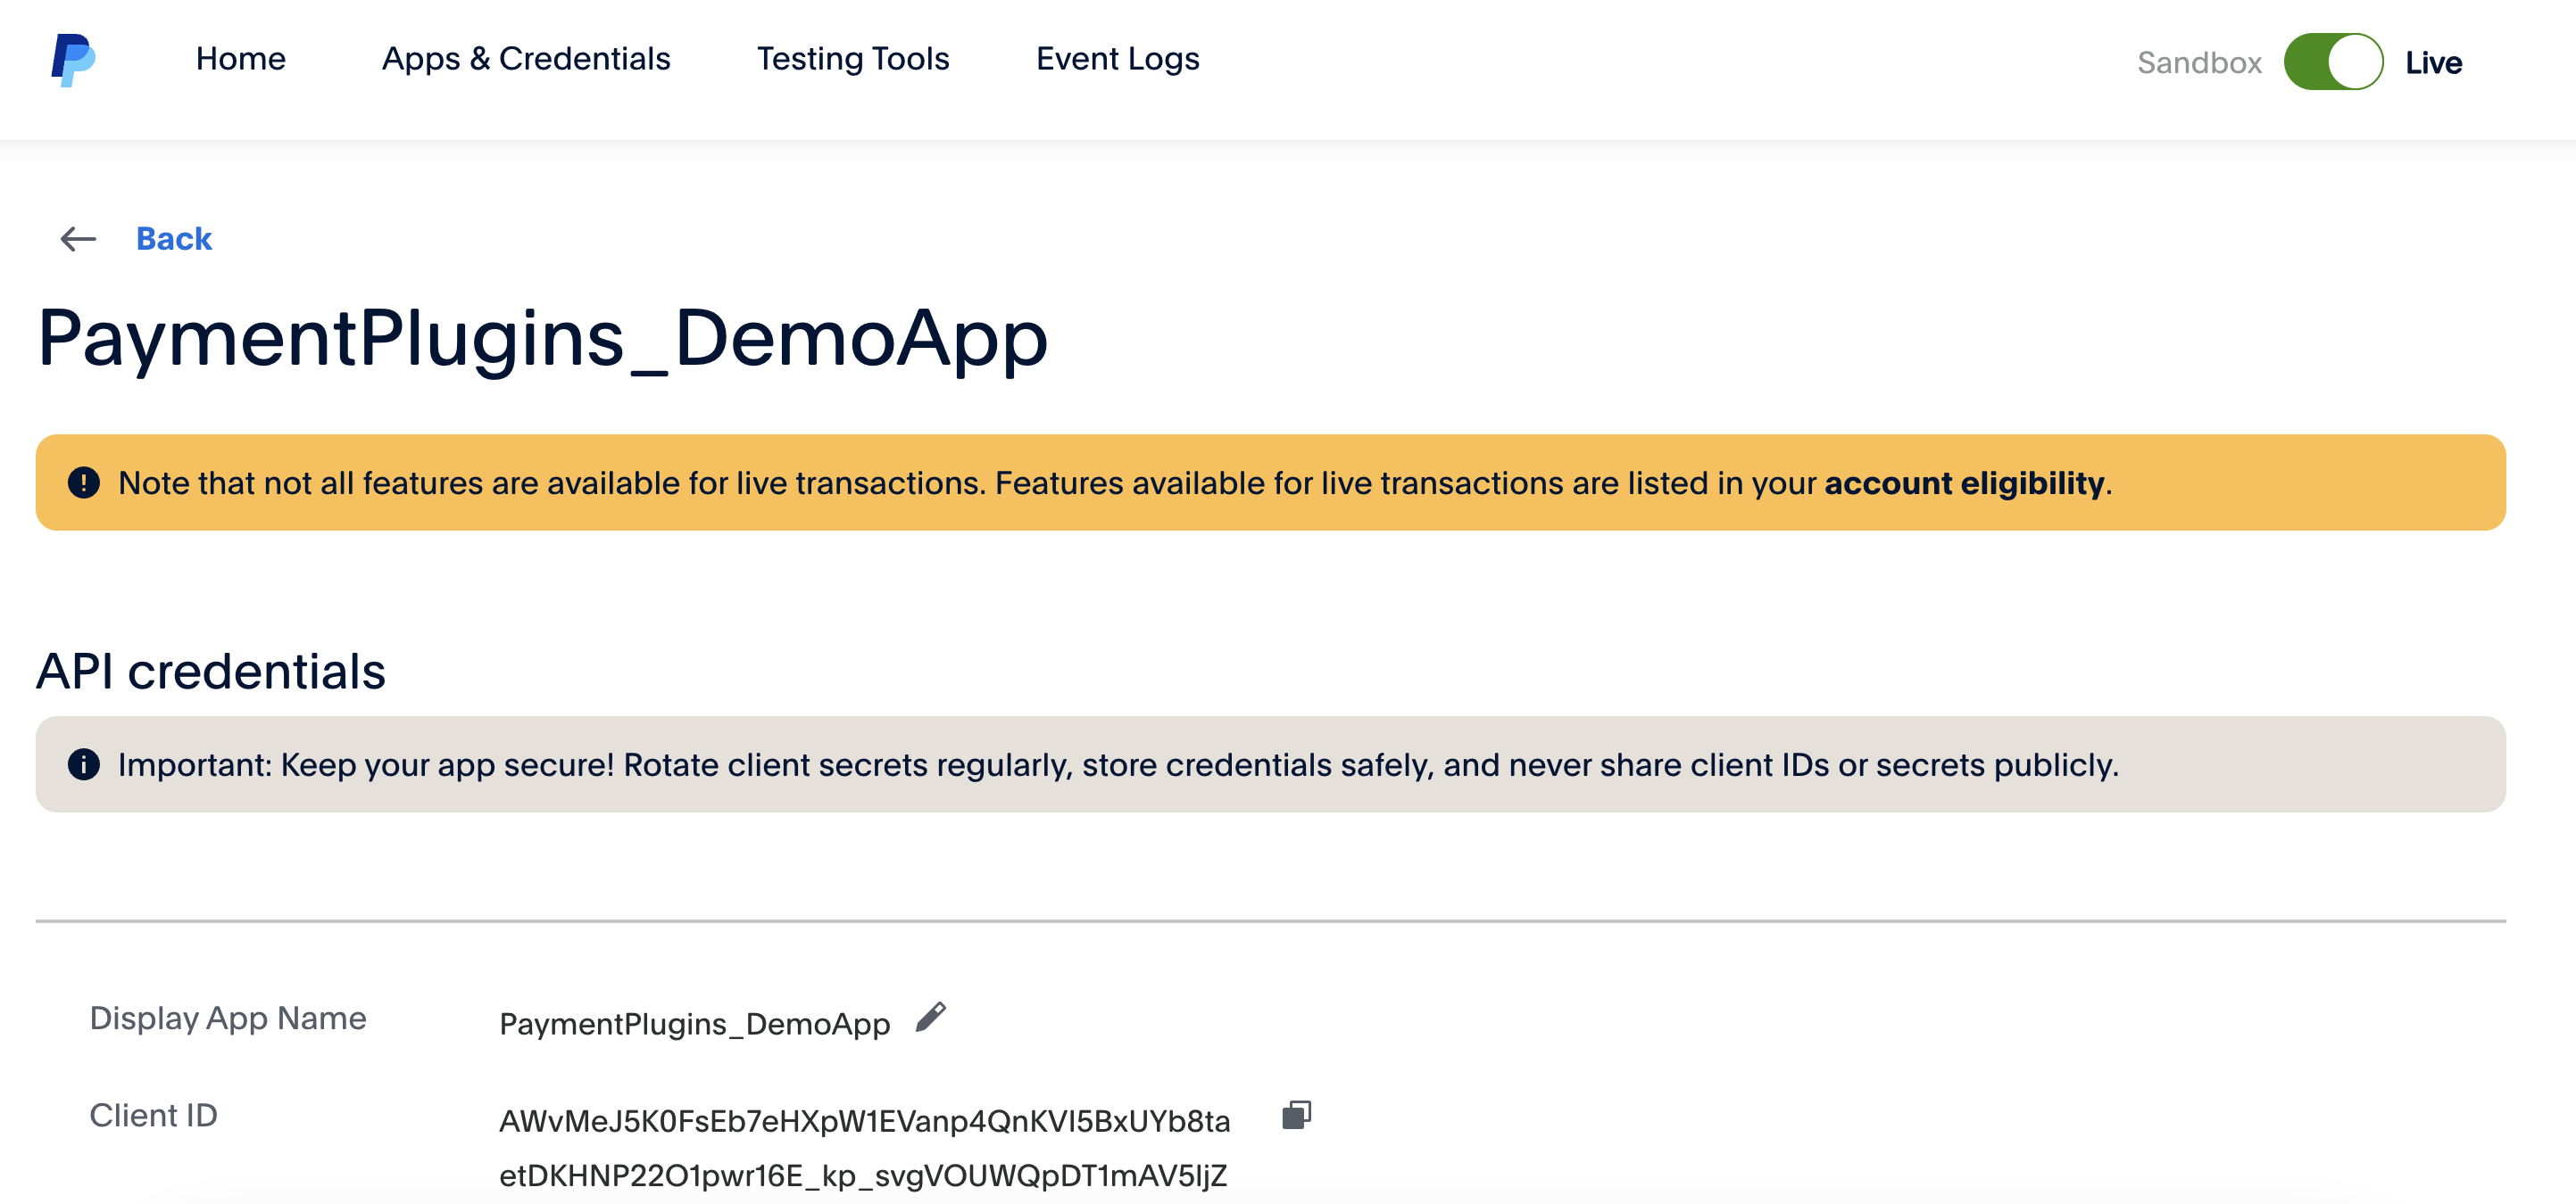
Task: Click the 'Keep your app secure' notice text
Action: (1118, 764)
